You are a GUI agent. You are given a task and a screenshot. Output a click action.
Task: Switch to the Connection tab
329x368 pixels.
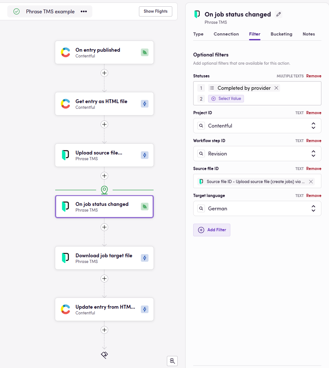pyautogui.click(x=226, y=34)
